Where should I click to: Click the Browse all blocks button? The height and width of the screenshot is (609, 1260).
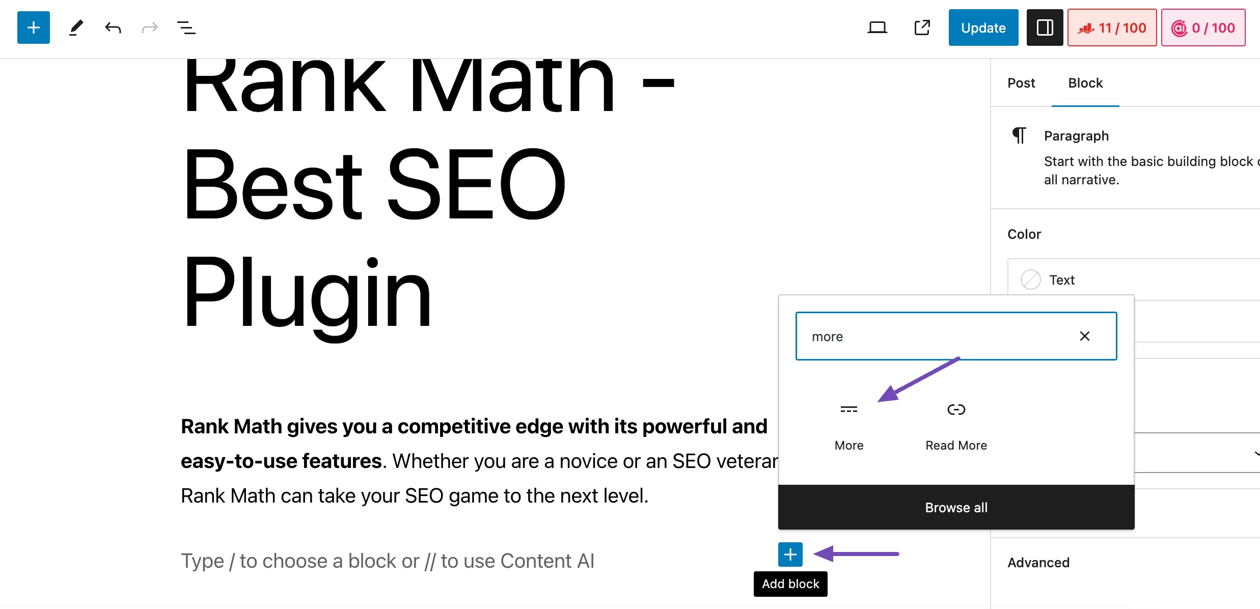pos(955,507)
